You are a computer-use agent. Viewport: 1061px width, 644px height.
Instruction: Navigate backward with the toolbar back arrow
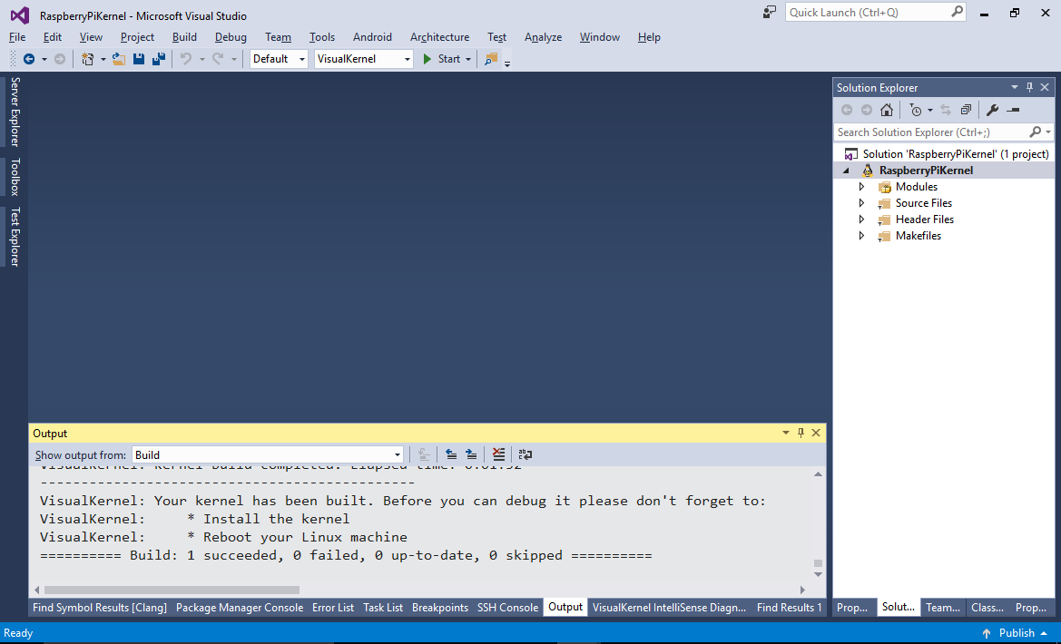(x=28, y=59)
